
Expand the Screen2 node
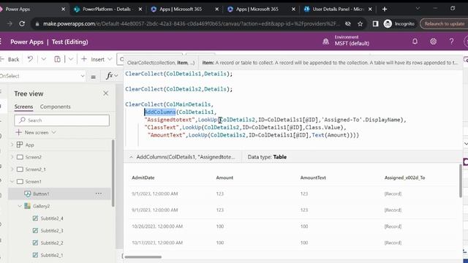(12, 157)
